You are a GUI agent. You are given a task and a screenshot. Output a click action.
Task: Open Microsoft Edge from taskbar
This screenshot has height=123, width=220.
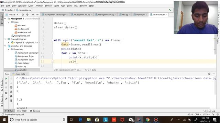coord(80,120)
